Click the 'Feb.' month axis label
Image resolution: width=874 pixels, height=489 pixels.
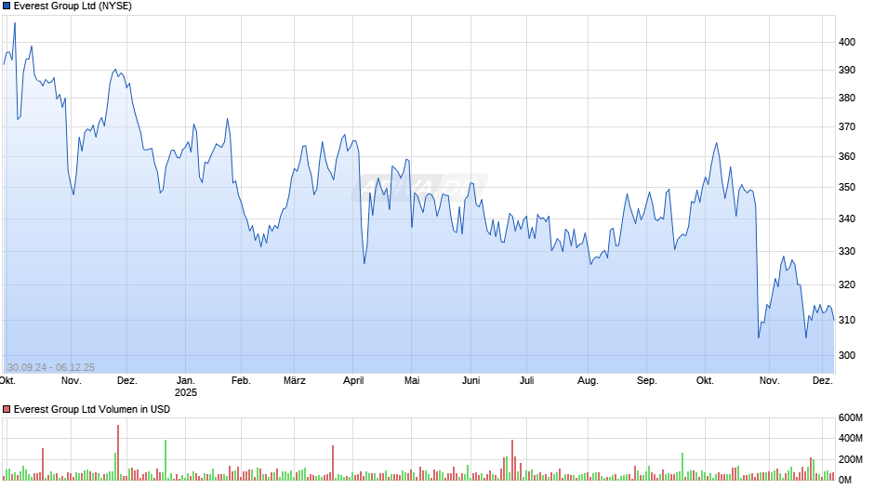241,381
